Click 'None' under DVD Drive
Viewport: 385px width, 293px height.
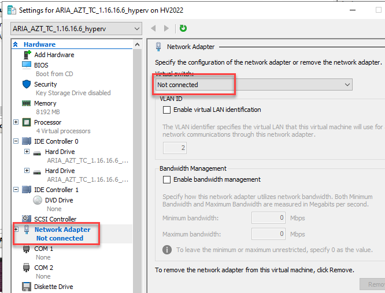[54, 209]
